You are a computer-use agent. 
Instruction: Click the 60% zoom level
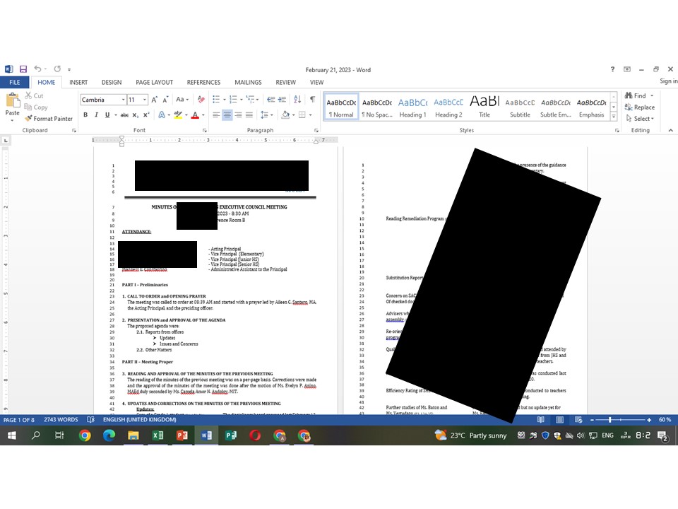click(665, 420)
